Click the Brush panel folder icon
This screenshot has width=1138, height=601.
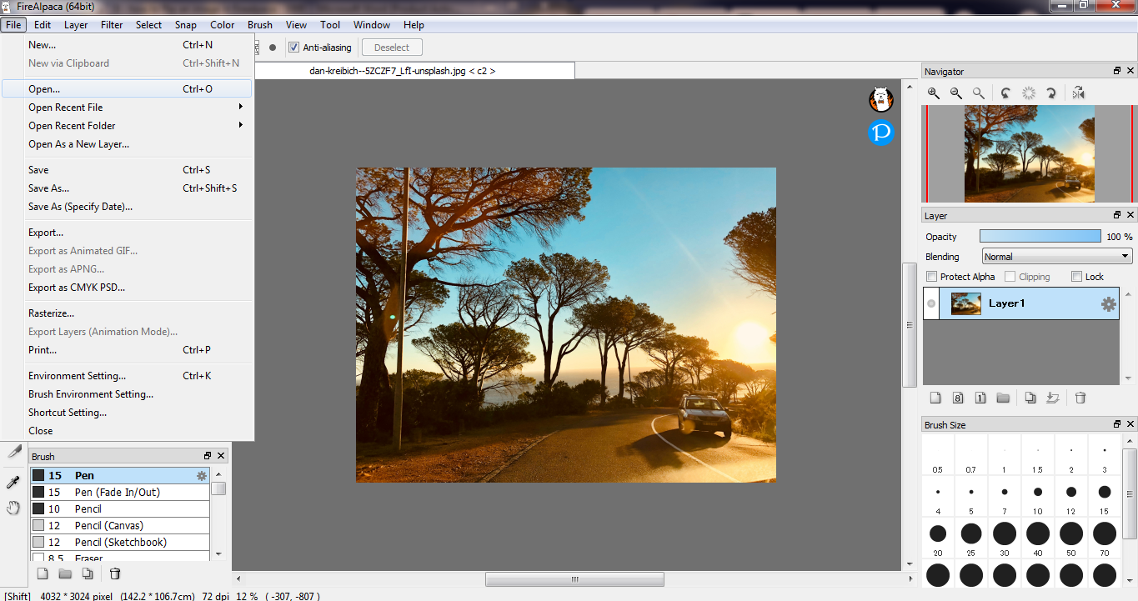(x=65, y=573)
